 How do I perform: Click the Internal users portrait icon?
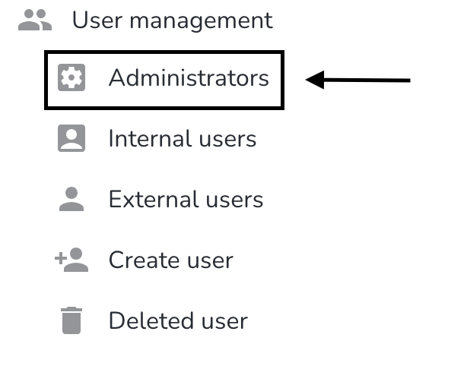71,138
